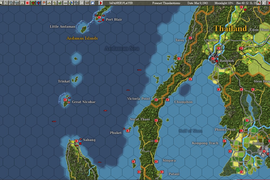Open the single ship silhouette toolbar icon
The image size is (270, 180).
pyautogui.click(x=49, y=3)
